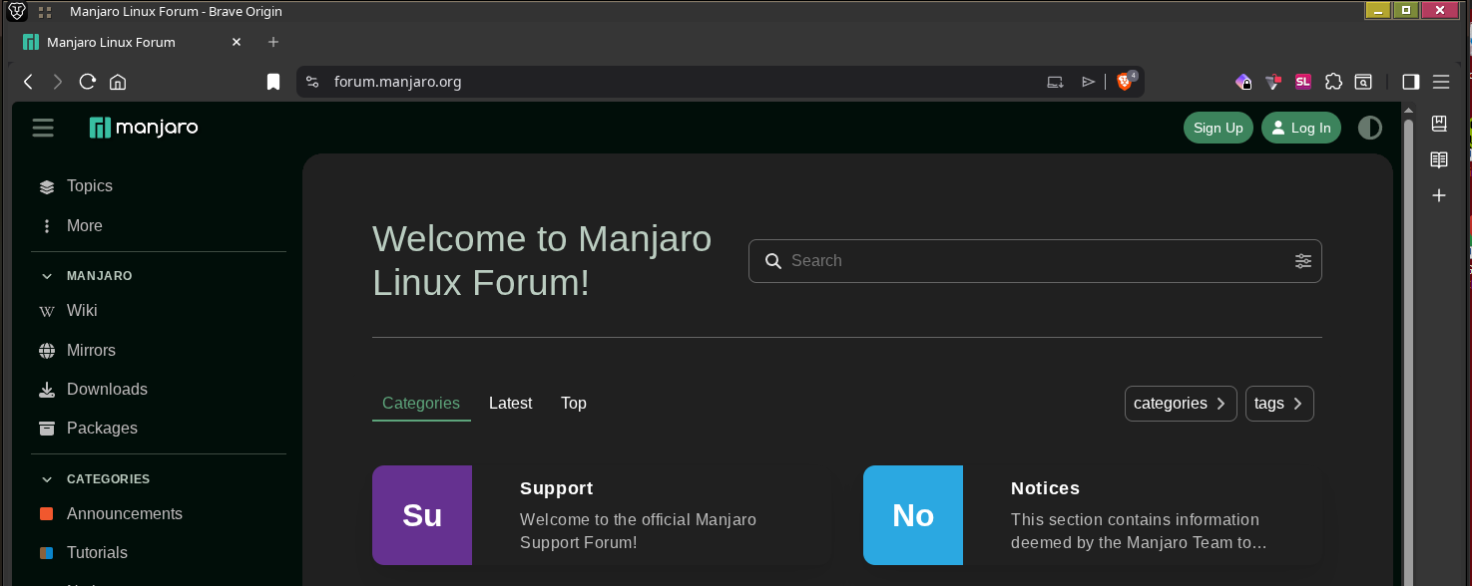Open the Downloads sidebar link
The image size is (1472, 586).
pos(107,390)
